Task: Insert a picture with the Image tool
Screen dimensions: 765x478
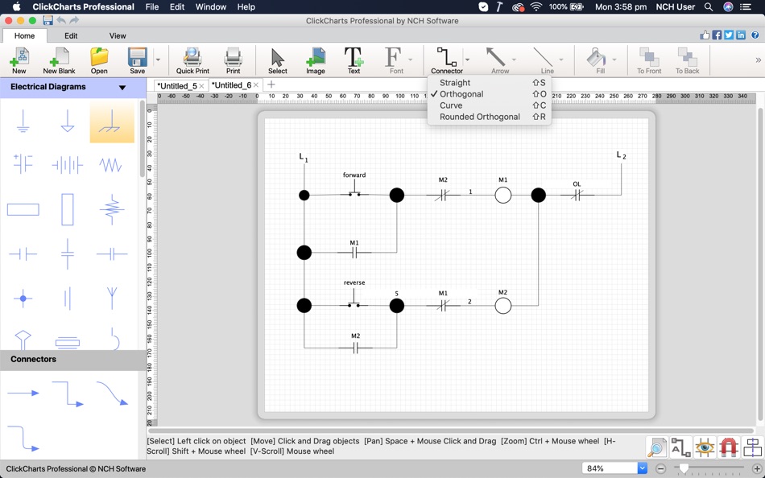Action: coord(315,60)
